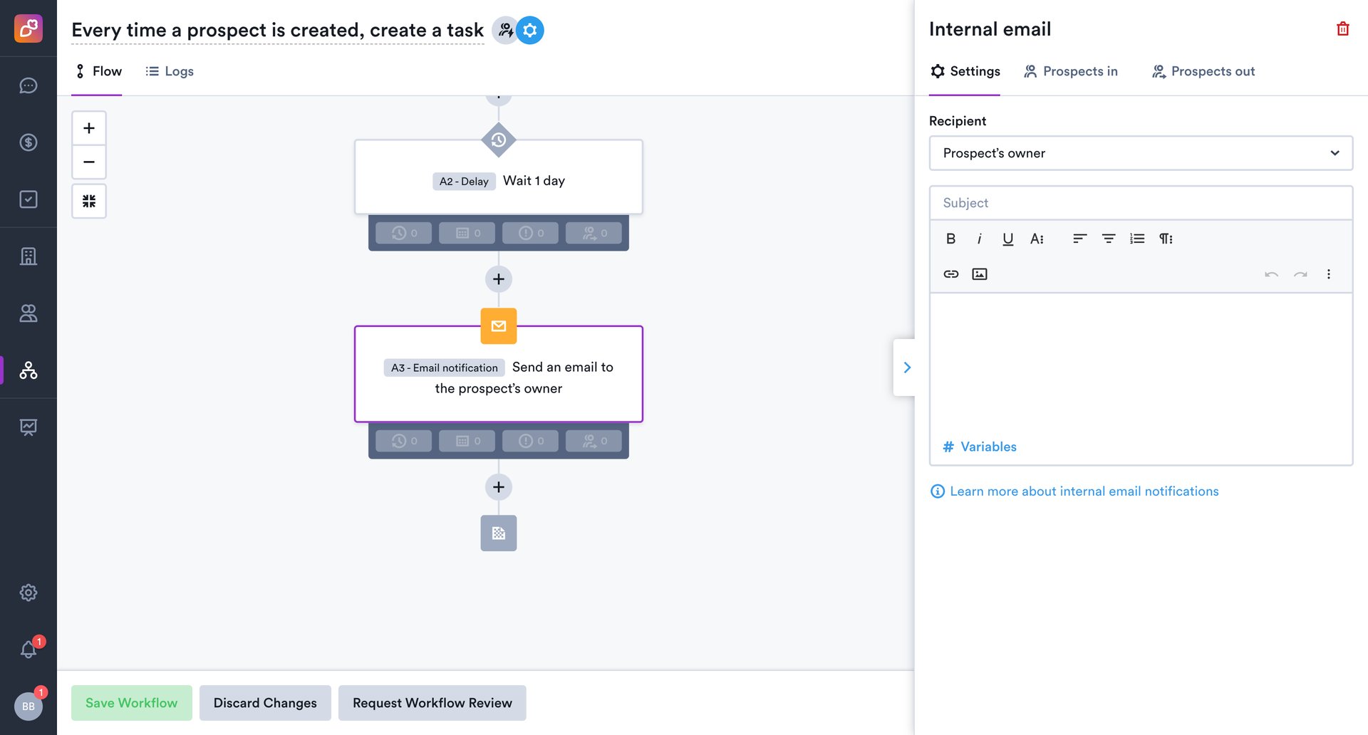The image size is (1368, 735).
Task: Open the deals section from the sidebar
Action: click(28, 142)
